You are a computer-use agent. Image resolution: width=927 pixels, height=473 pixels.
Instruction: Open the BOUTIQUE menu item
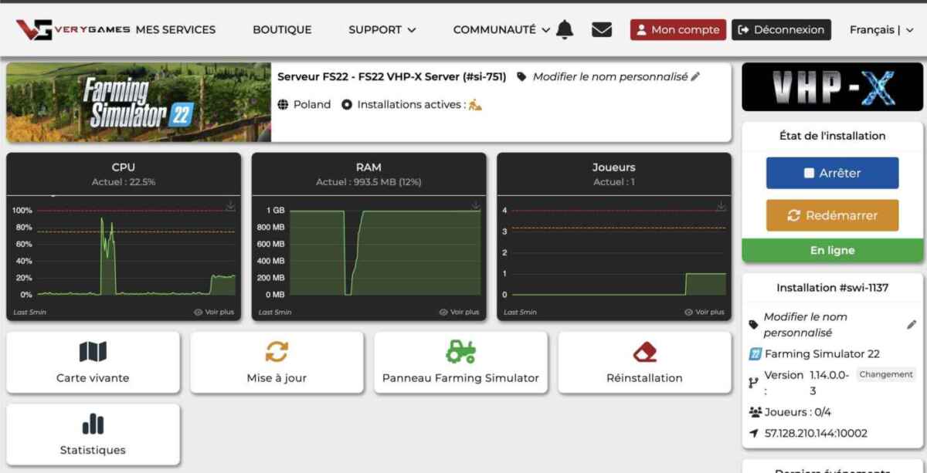(x=282, y=29)
